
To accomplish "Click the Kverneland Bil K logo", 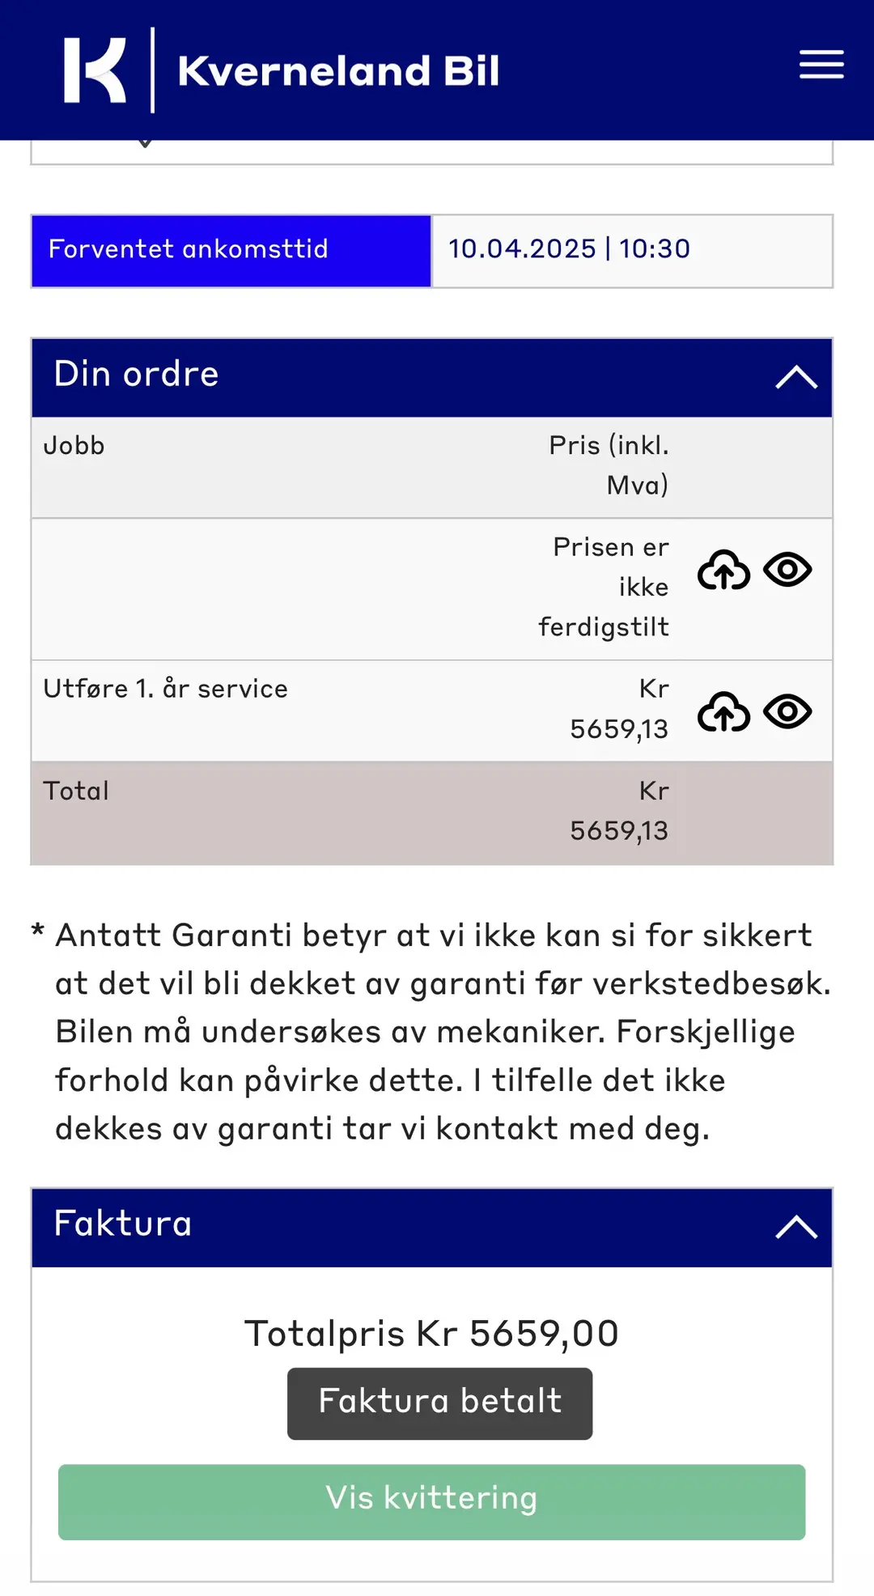I will coord(95,70).
